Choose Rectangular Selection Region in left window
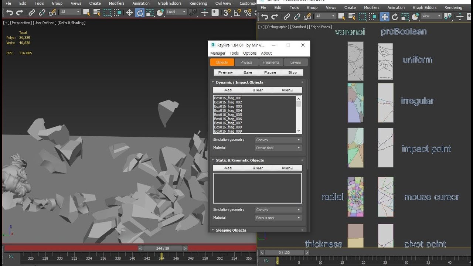The width and height of the screenshot is (473, 266). coord(107,13)
